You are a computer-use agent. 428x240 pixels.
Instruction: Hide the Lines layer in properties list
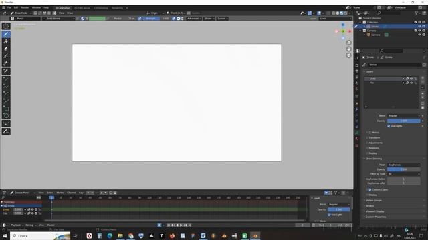(411, 79)
